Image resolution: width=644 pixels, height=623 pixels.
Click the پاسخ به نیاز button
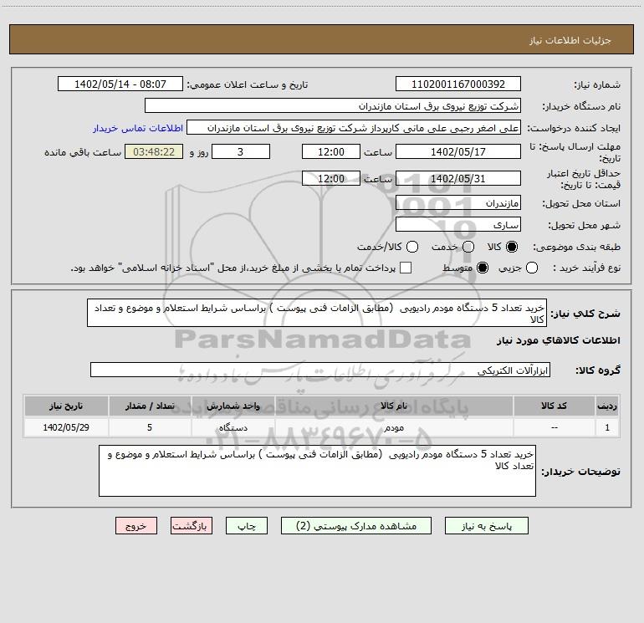(x=486, y=526)
